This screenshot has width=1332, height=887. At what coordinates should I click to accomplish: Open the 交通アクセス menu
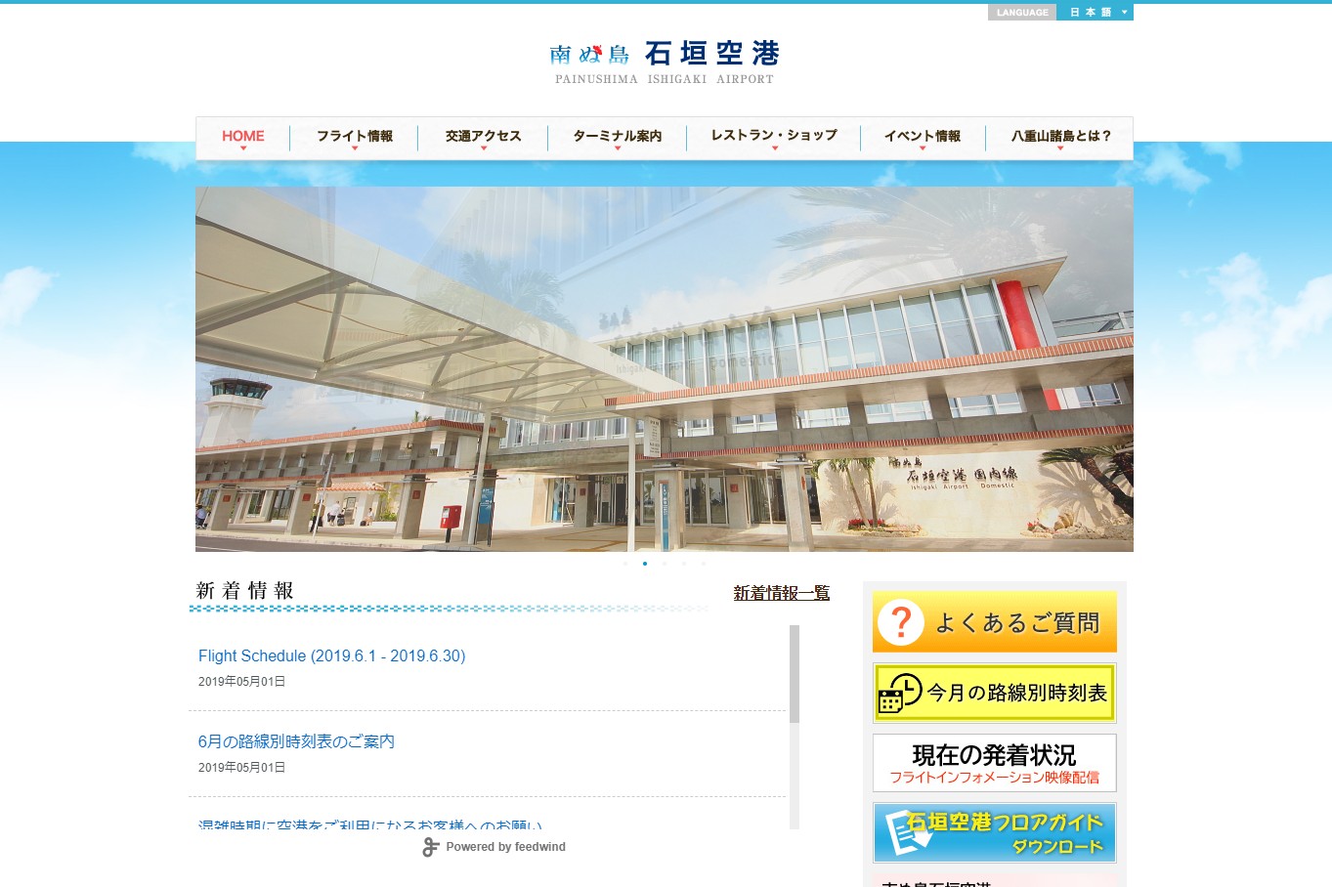pyautogui.click(x=483, y=137)
